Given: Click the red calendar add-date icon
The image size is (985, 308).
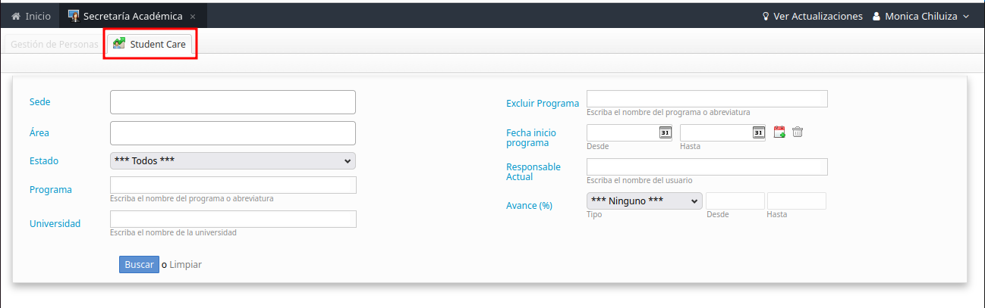Looking at the screenshot, I should pyautogui.click(x=779, y=132).
